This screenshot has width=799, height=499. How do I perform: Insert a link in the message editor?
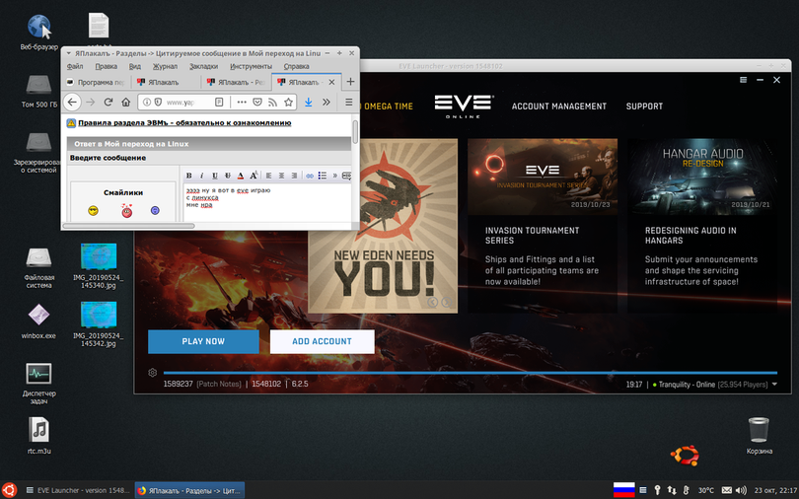tap(310, 176)
